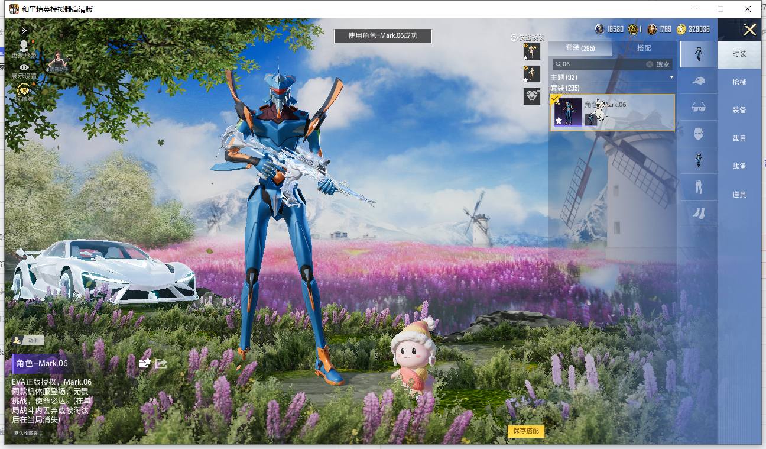Click the arrow icon above 更换形象
The image size is (766, 449).
pos(24,30)
